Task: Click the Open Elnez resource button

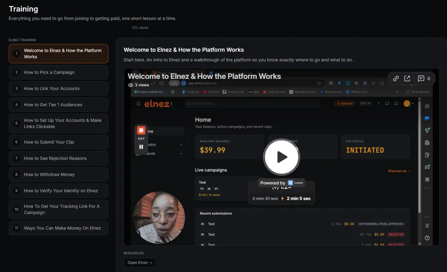Action: pyautogui.click(x=139, y=263)
